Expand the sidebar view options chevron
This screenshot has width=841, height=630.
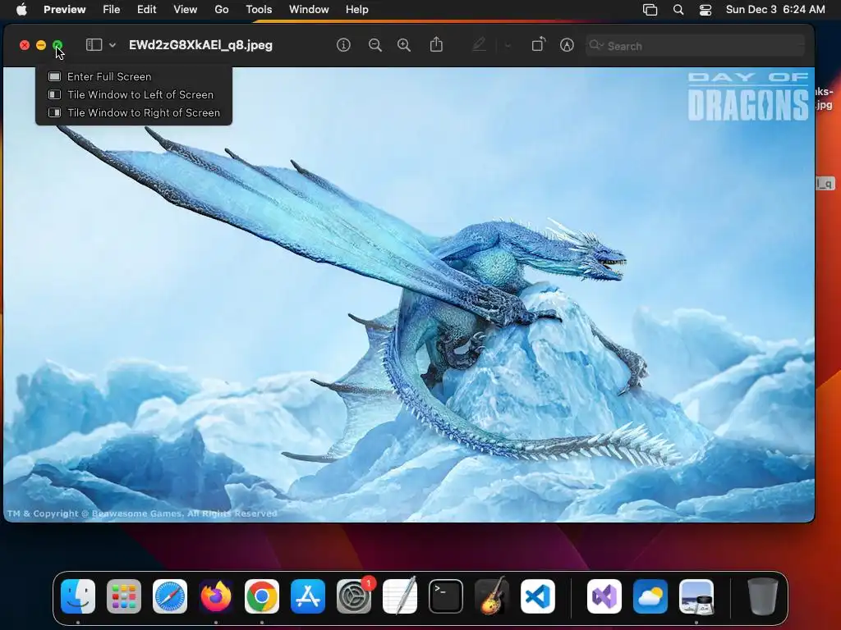[x=112, y=45]
